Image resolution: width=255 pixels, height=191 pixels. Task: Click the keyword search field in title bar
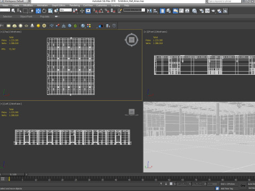pos(225,1)
